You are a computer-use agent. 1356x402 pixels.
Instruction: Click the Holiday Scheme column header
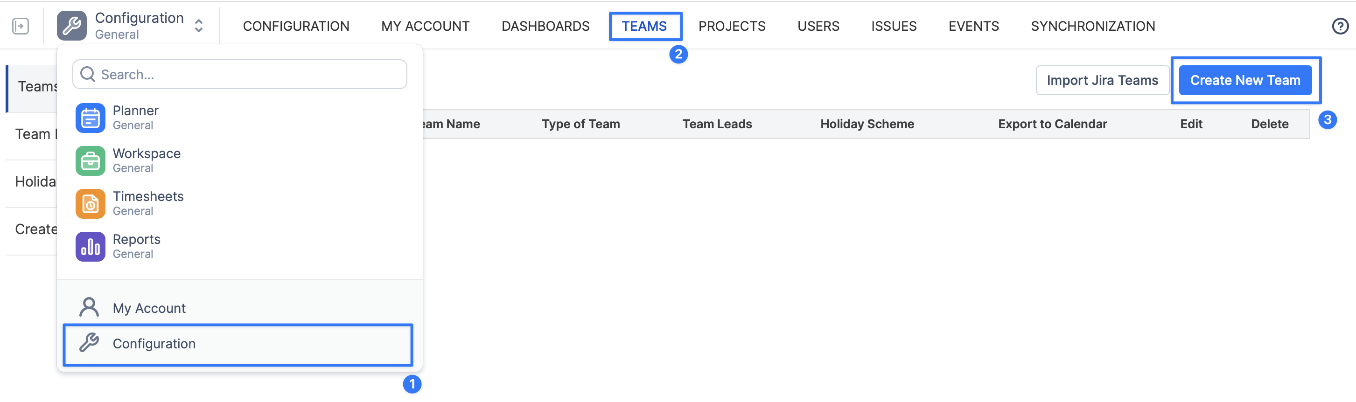(867, 124)
